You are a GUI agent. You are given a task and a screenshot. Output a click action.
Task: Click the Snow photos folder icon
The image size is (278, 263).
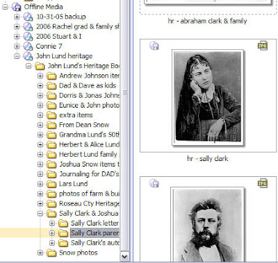pyautogui.click(x=51, y=253)
